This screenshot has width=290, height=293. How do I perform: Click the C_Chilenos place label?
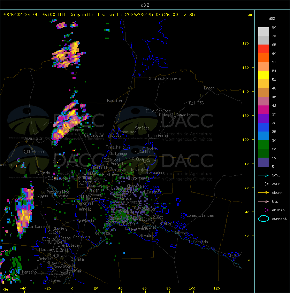pyautogui.click(x=33, y=152)
